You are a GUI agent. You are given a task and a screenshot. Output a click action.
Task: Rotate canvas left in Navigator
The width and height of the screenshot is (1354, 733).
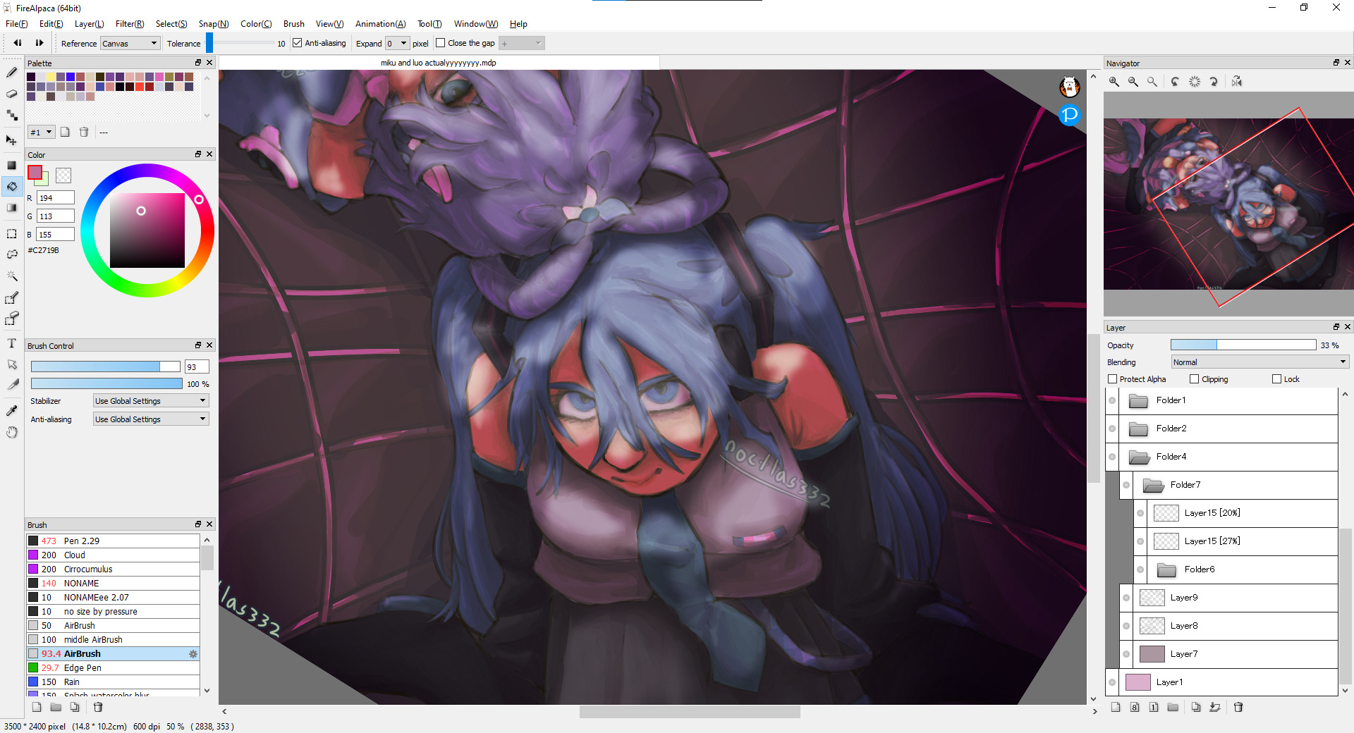pos(1175,82)
